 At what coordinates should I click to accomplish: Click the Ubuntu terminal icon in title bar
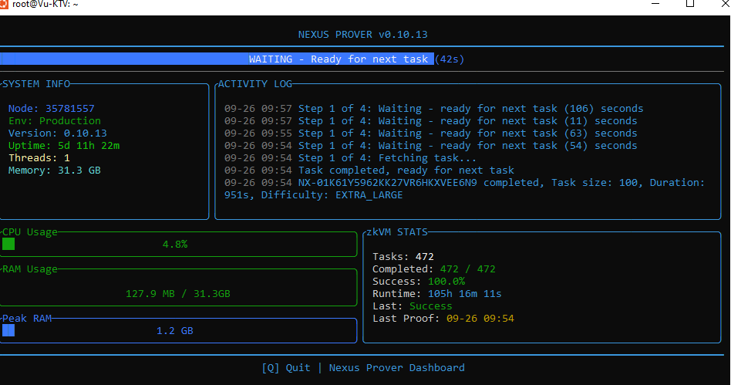(x=4, y=4)
